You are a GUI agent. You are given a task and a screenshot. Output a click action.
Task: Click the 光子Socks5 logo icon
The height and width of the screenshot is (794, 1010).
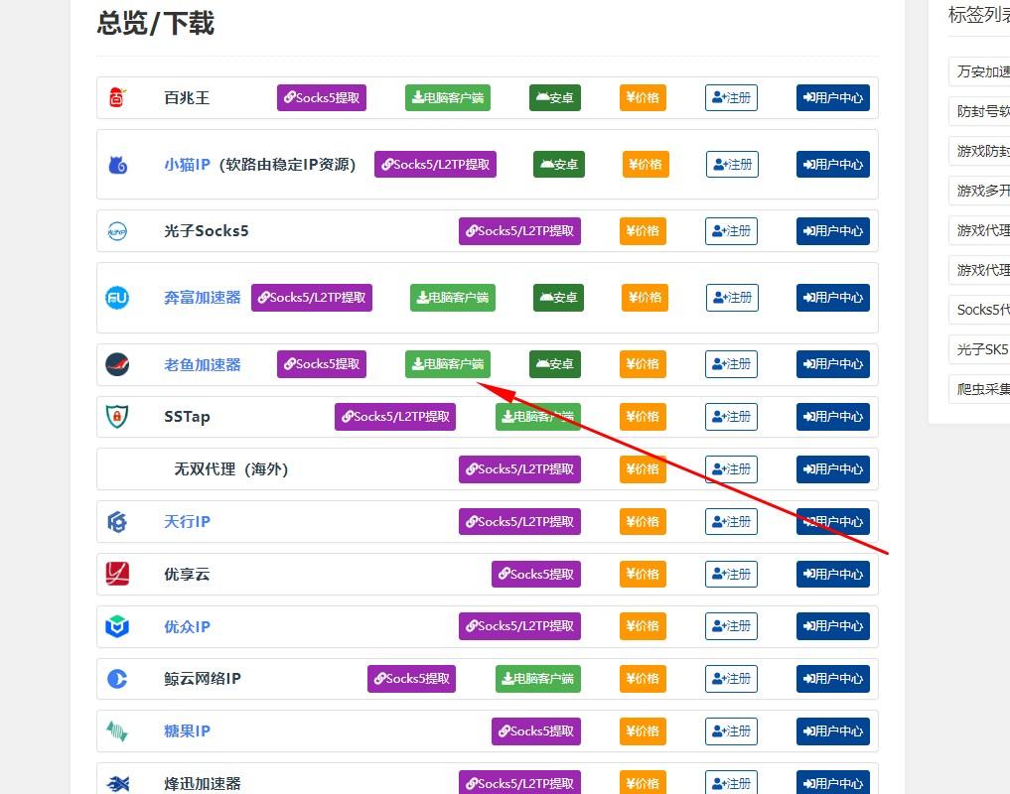click(x=116, y=231)
